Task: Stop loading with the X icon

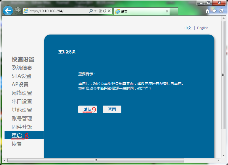Action: click(x=109, y=11)
